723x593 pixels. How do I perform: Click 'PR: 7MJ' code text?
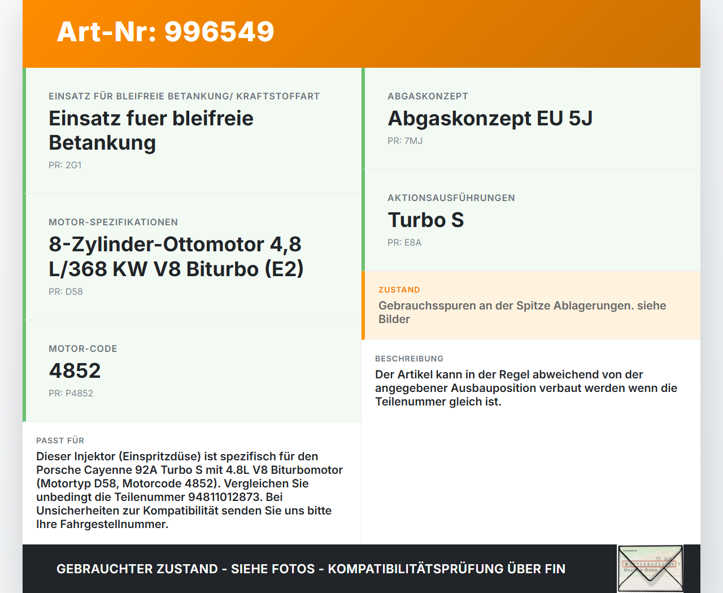pyautogui.click(x=405, y=141)
